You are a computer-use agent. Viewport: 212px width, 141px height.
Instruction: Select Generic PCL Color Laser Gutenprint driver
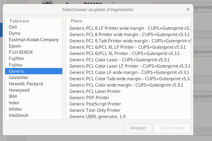128,60
